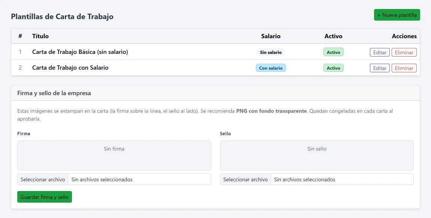Click the Salario column header
Image resolution: width=431 pixels, height=218 pixels.
271,36
